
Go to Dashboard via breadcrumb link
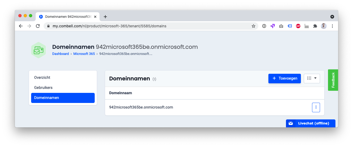tap(60, 54)
